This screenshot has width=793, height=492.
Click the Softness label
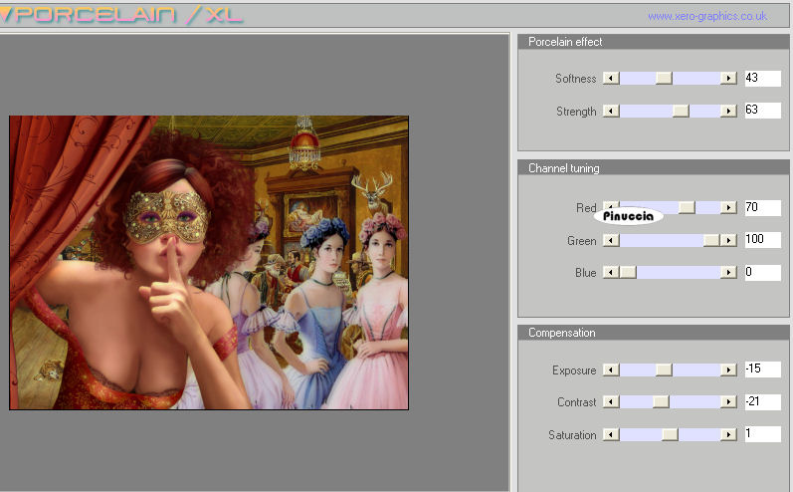pos(575,79)
